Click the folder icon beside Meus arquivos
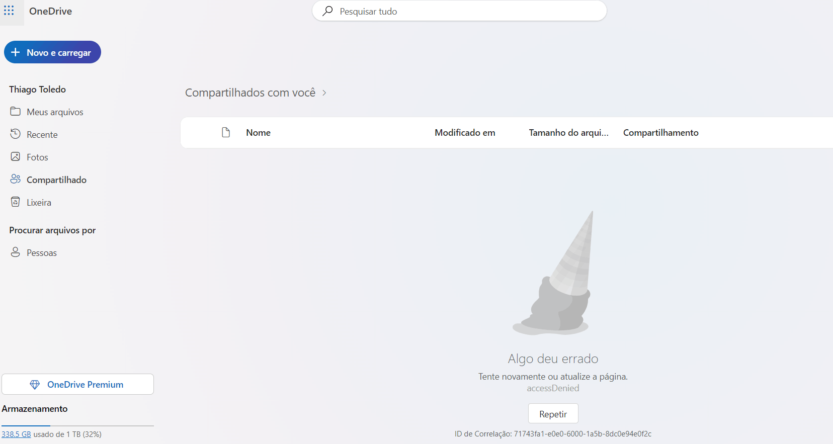This screenshot has height=444, width=833. point(16,111)
